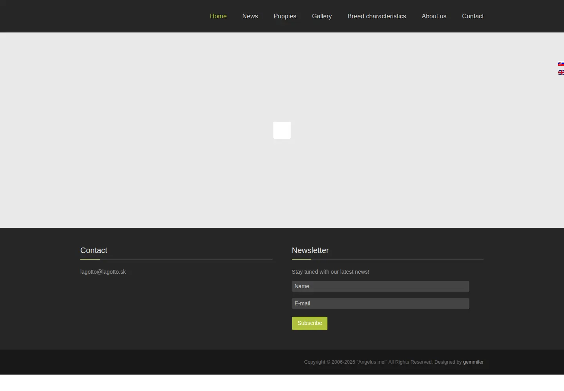The width and height of the screenshot is (564, 391).
Task: Open the About us page
Action: [x=434, y=16]
